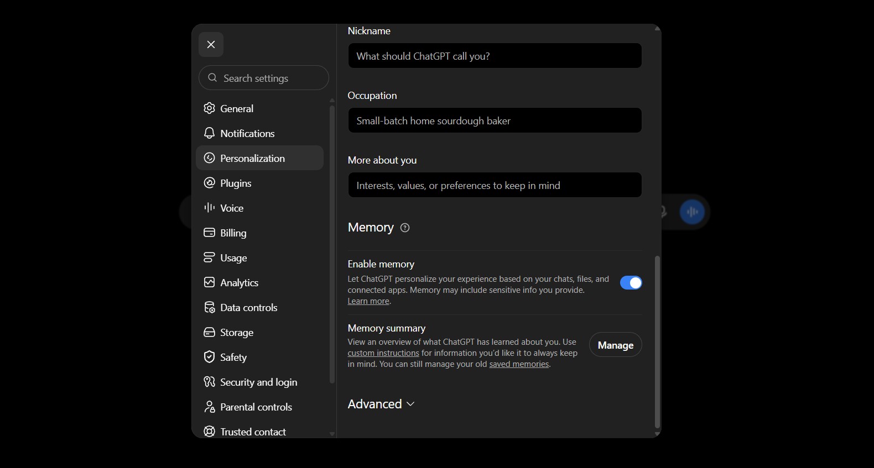The width and height of the screenshot is (874, 468).
Task: Click the Security and login key icon
Action: [209, 382]
